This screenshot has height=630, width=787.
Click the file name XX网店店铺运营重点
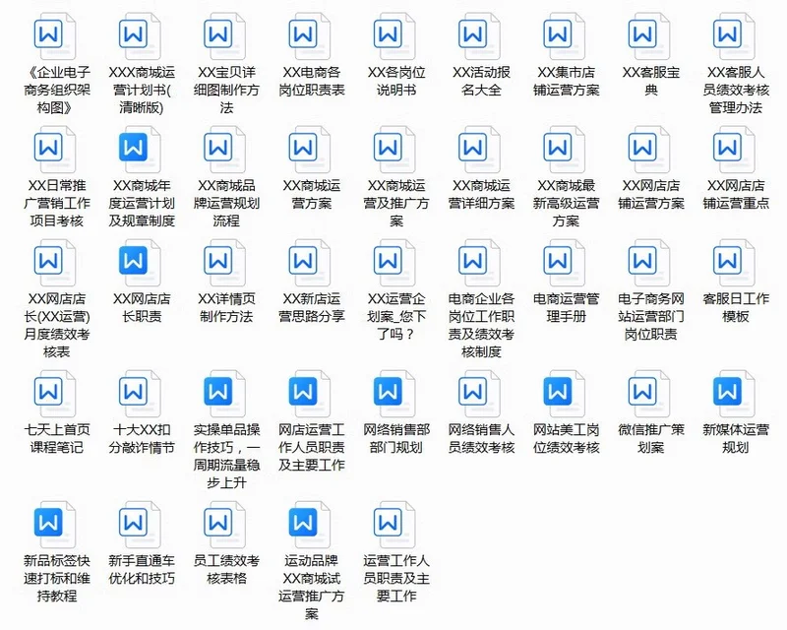[736, 195]
